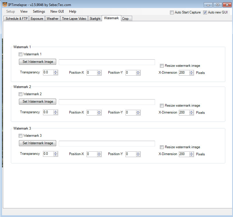
Task: Switch to the Time-Lapse Video tab
Action: click(x=74, y=19)
